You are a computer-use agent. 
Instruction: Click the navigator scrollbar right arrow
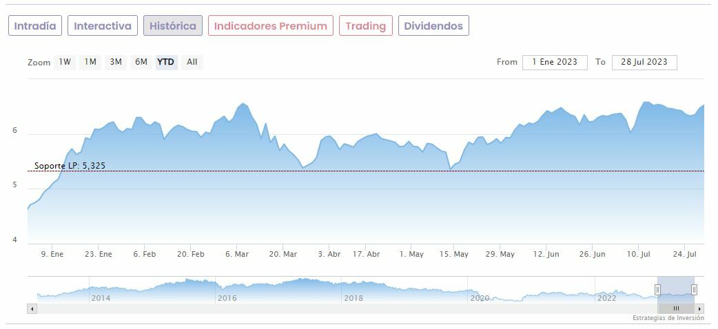tap(700, 309)
